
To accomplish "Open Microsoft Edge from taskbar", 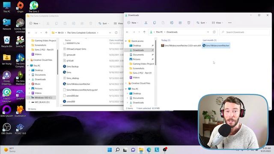I will click(x=149, y=150).
